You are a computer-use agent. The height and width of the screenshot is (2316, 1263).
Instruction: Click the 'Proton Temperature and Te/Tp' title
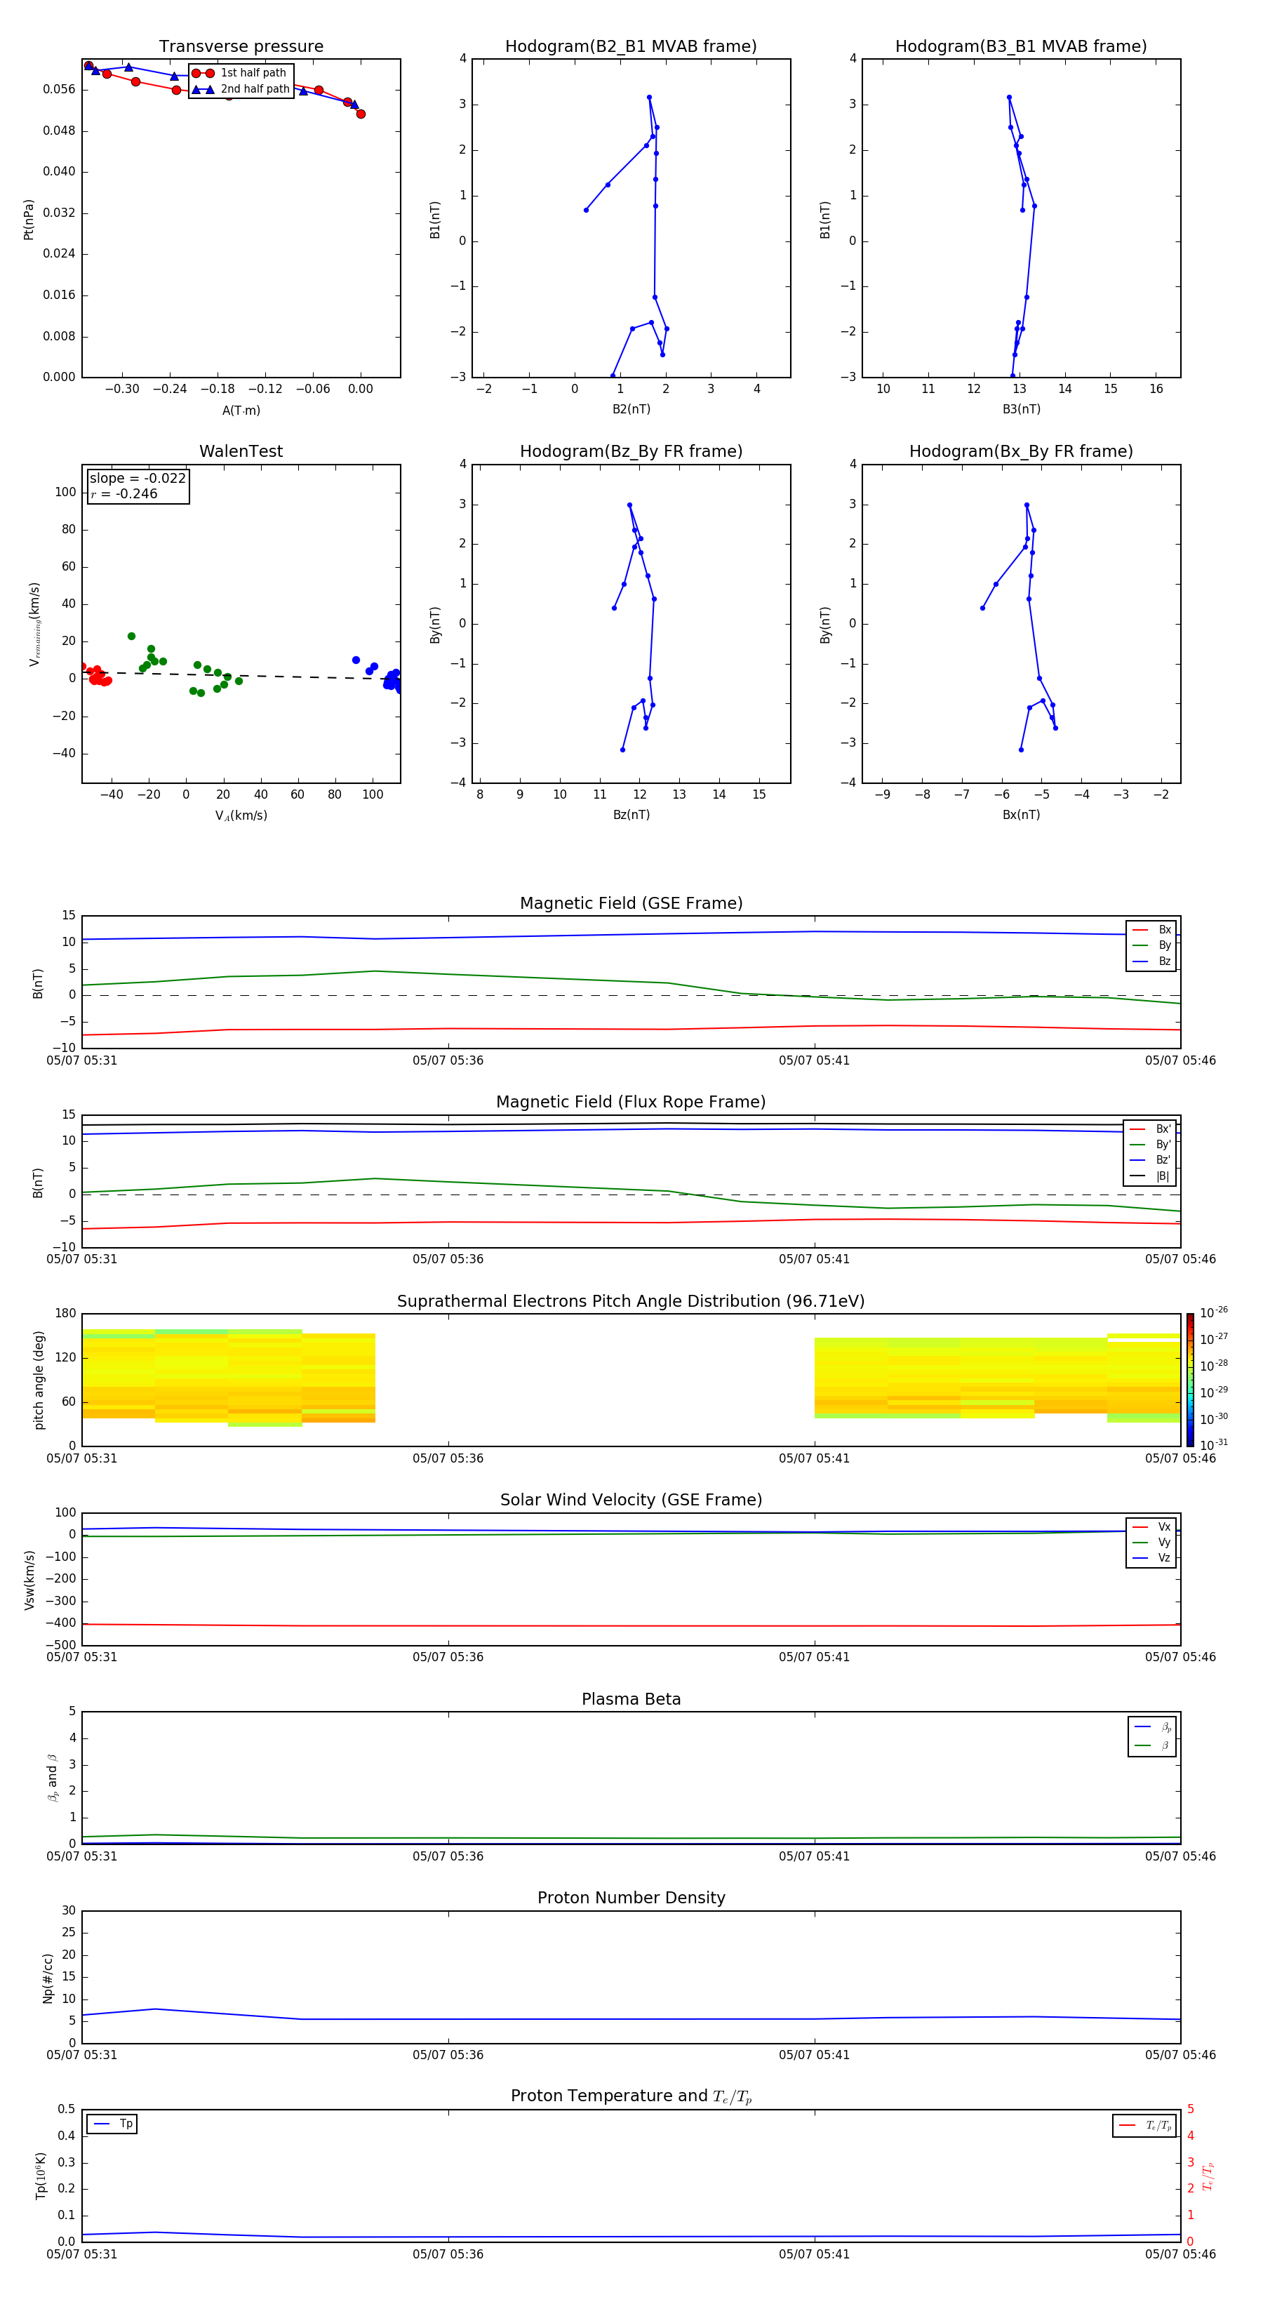click(631, 2096)
